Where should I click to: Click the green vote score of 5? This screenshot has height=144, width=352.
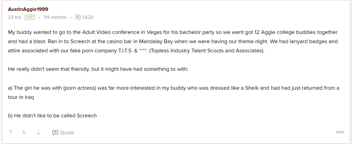pyautogui.click(x=24, y=132)
